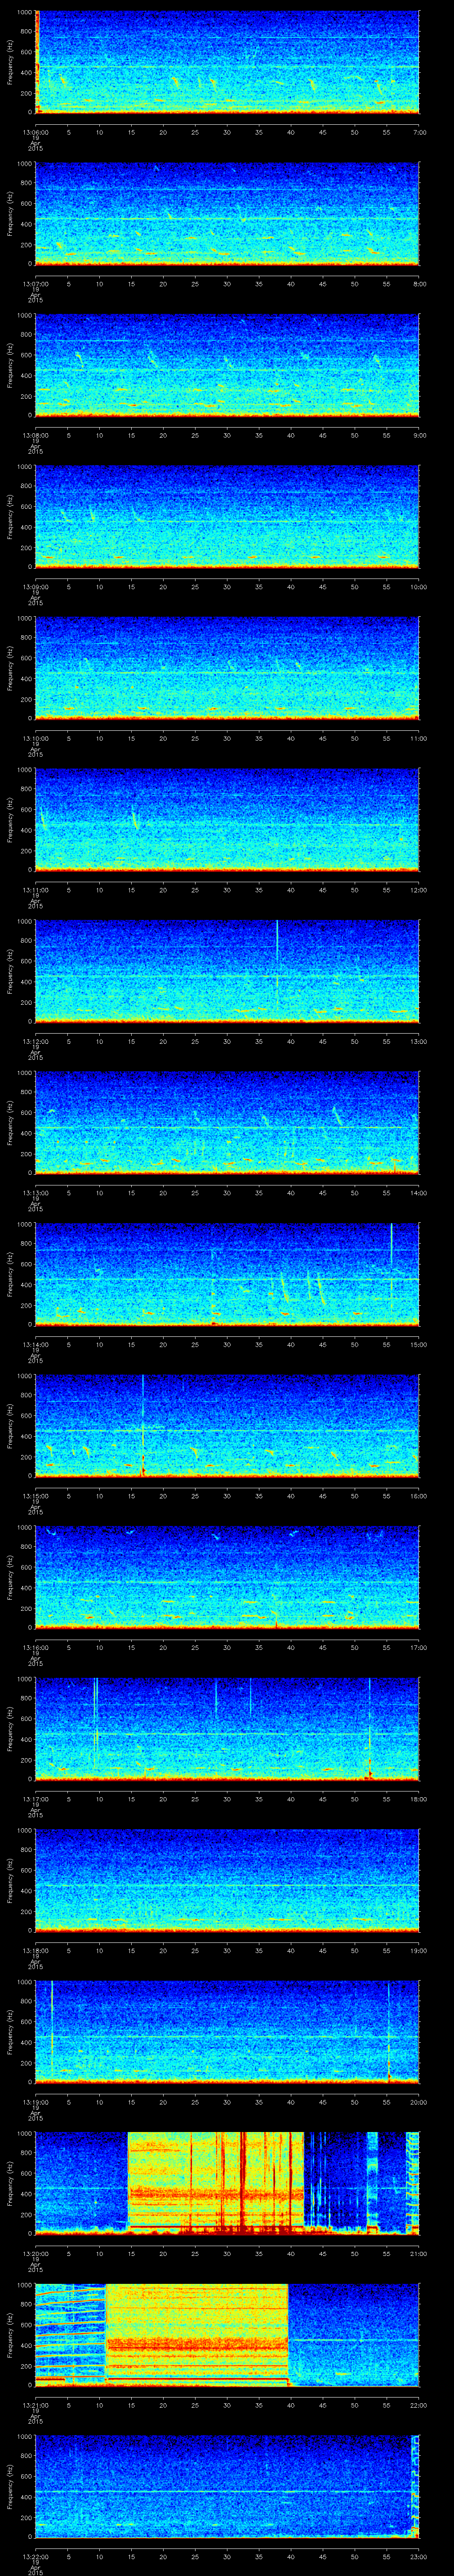454x2576 pixels.
Task: Click the 13:18:00 start time label
Action: (x=35, y=1950)
